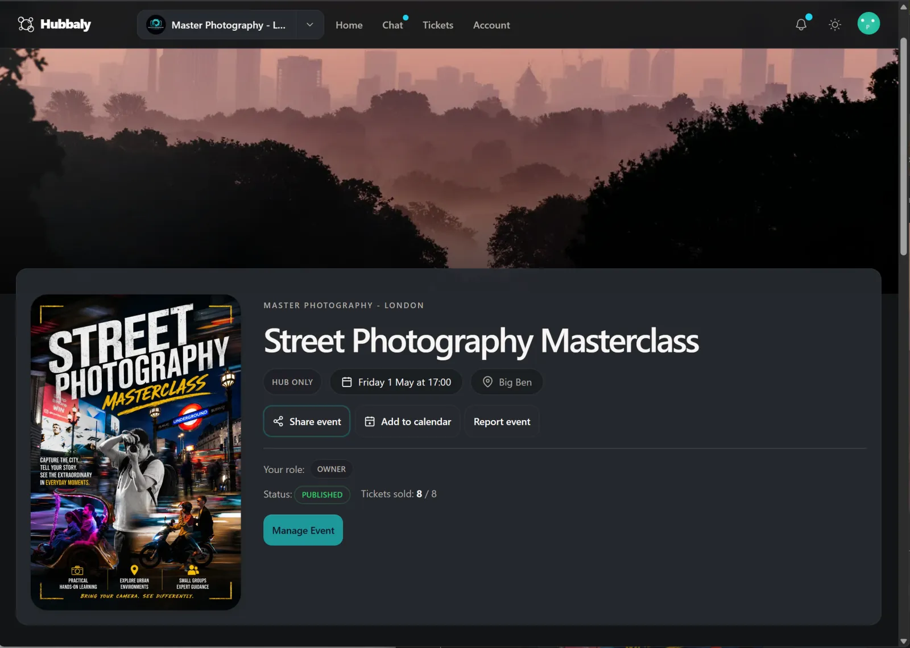The height and width of the screenshot is (648, 910).
Task: Open the notifications bell
Action: [801, 24]
